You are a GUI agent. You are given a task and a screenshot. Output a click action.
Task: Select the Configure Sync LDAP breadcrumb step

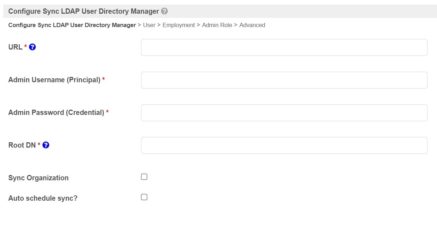tap(72, 25)
